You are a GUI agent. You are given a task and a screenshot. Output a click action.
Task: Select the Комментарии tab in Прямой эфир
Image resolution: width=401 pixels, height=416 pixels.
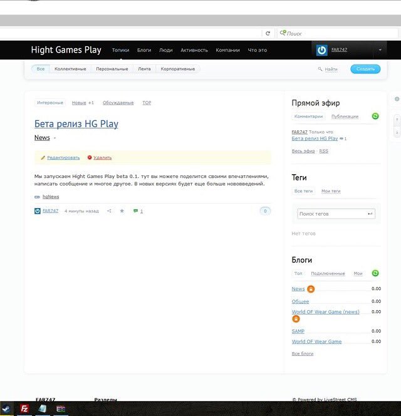308,117
